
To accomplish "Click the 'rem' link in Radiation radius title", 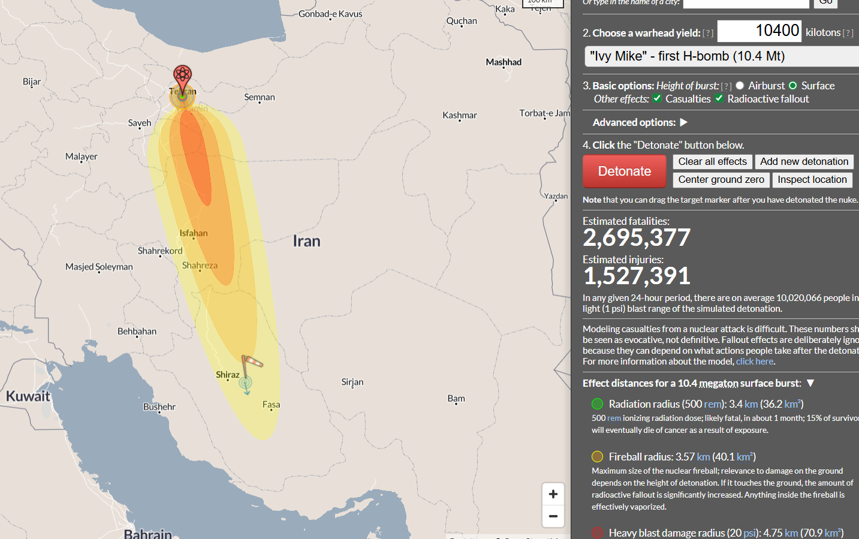I will click(x=712, y=404).
